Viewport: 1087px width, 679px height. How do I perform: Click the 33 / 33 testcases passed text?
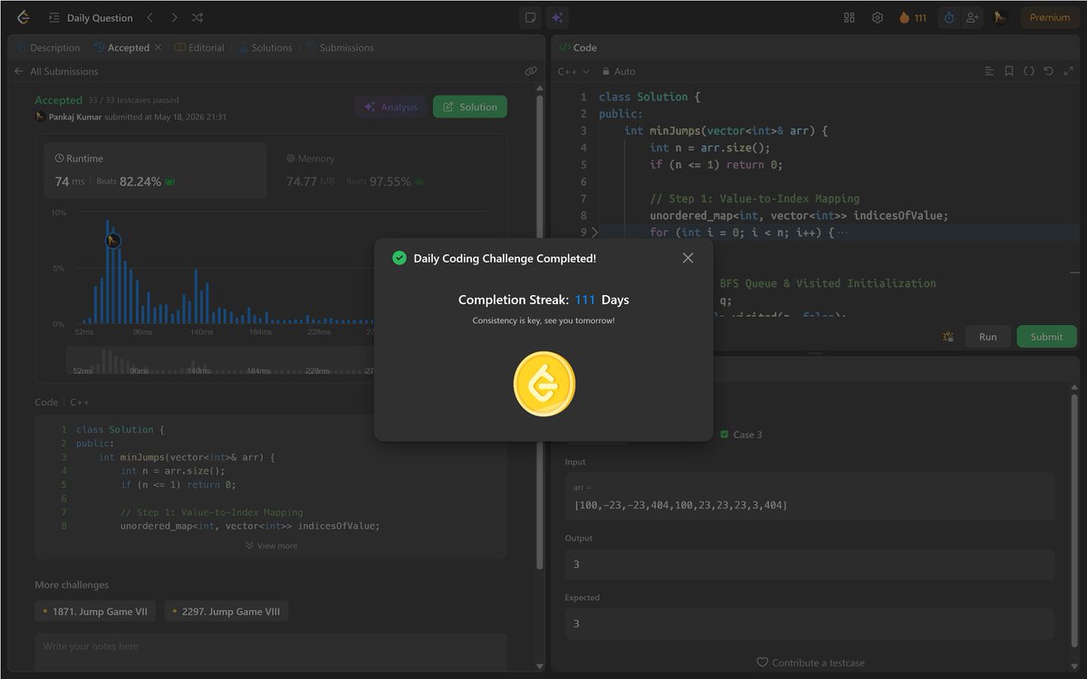click(133, 100)
